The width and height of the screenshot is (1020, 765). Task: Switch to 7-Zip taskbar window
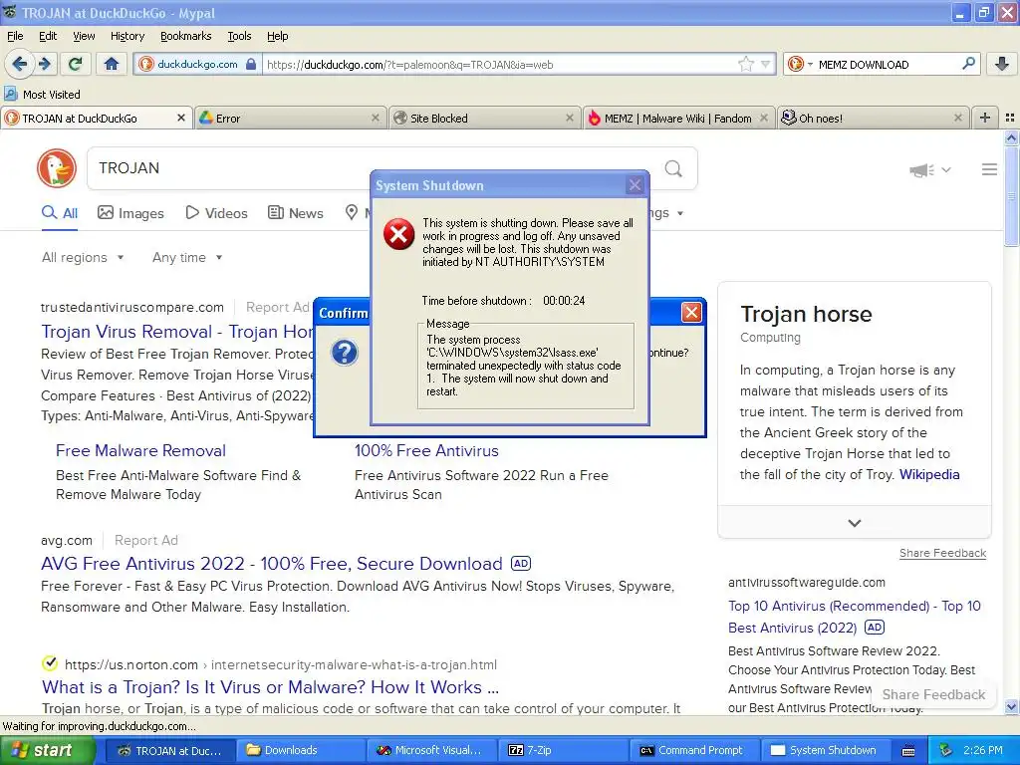pos(563,751)
